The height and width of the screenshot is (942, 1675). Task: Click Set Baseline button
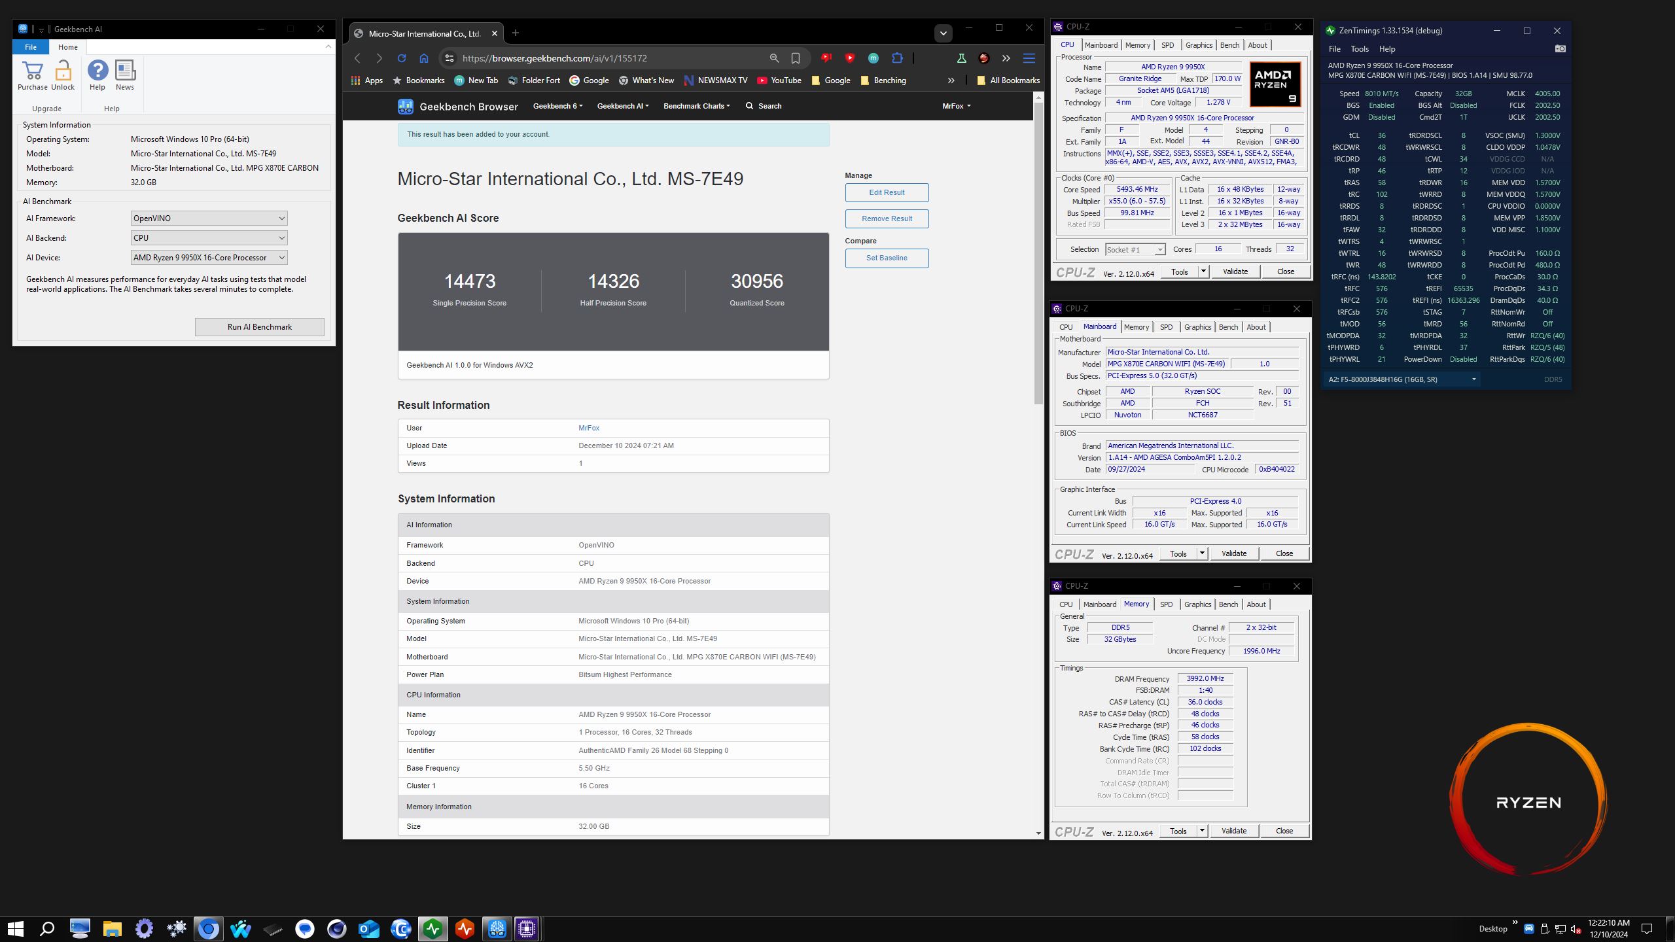click(887, 258)
